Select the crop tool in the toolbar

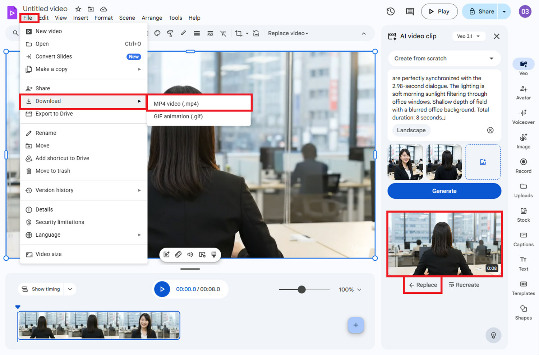point(239,33)
